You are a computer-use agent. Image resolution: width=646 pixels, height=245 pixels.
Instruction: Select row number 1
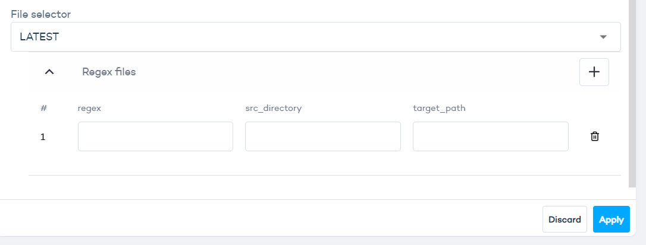(x=43, y=137)
